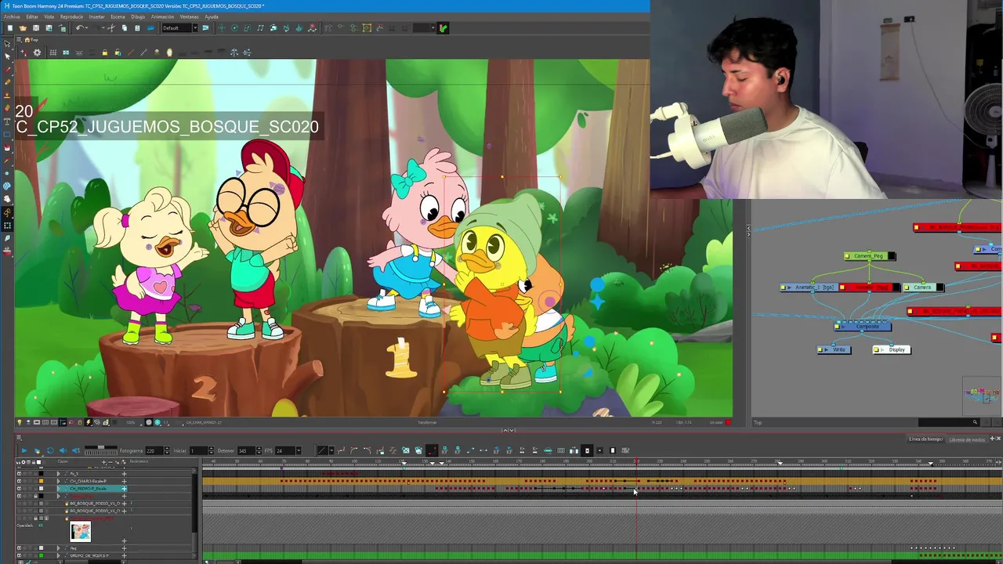Select the Write node in Node view
Screen dimensions: 1003x564
click(833, 349)
